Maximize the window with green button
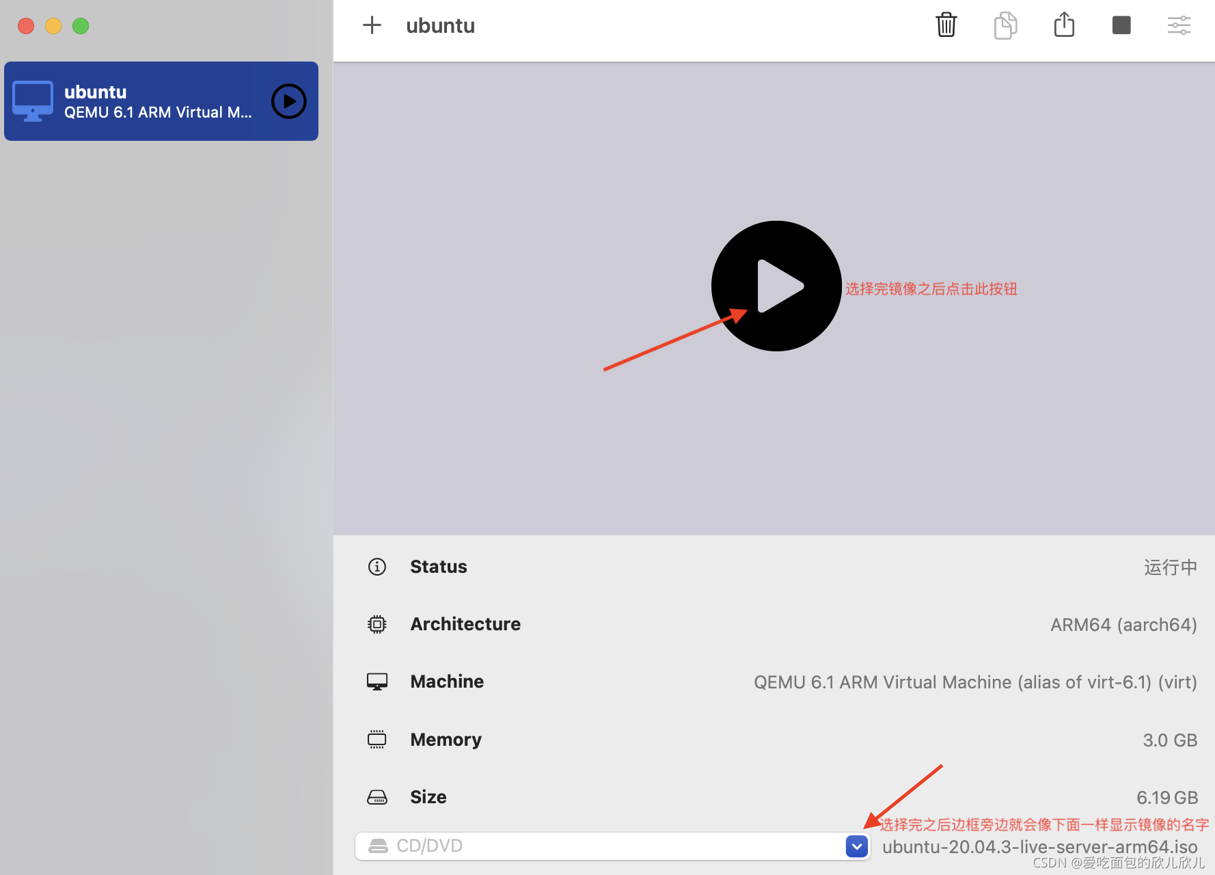This screenshot has height=875, width=1215. (81, 26)
